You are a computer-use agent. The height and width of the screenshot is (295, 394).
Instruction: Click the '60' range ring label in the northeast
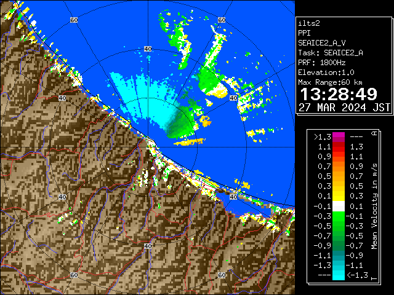[x=222, y=20]
